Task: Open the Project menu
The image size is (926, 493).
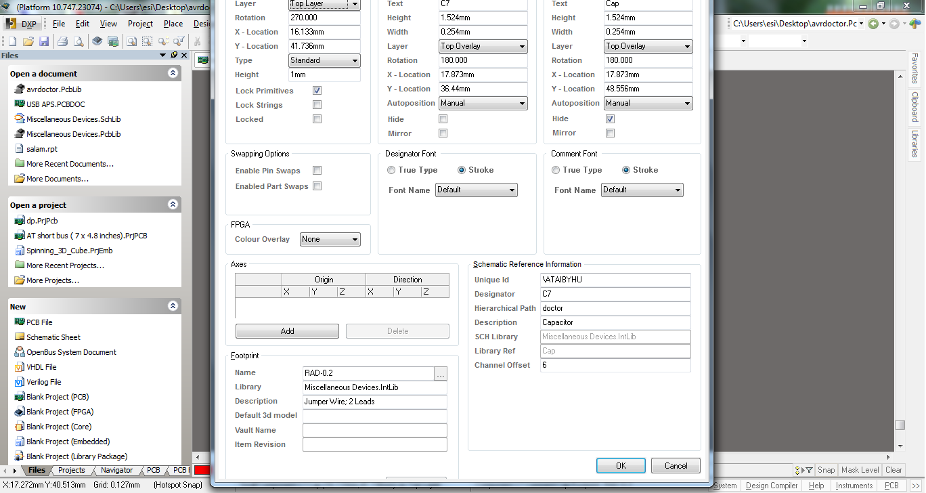Action: 141,24
